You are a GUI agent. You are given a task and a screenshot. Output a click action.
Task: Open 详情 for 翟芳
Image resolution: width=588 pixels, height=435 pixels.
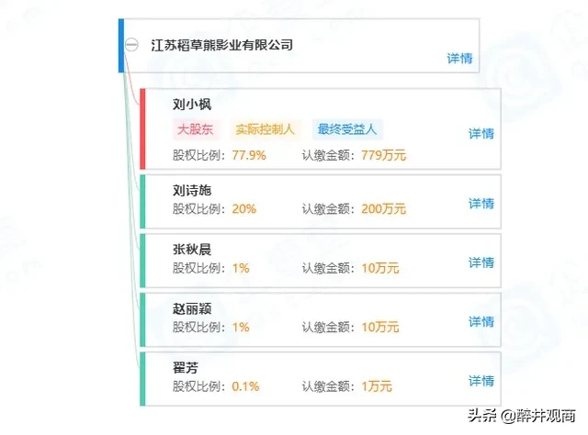pos(481,381)
